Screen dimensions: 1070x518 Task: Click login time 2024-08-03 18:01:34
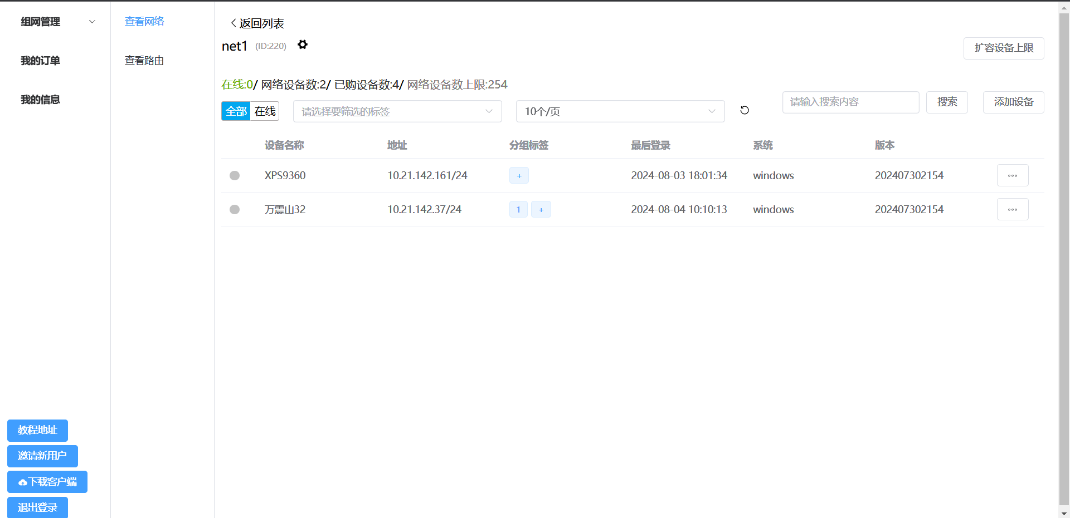pyautogui.click(x=679, y=175)
